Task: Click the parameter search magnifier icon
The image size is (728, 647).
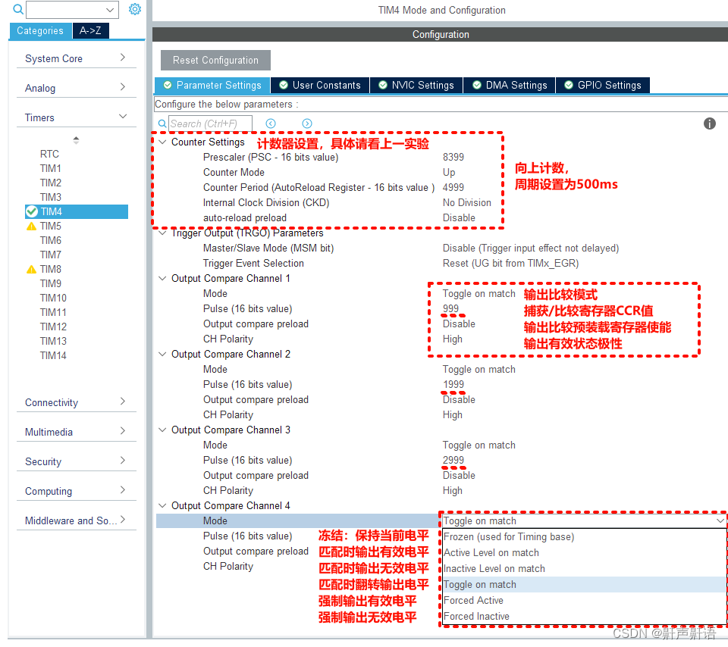Action: [x=162, y=123]
